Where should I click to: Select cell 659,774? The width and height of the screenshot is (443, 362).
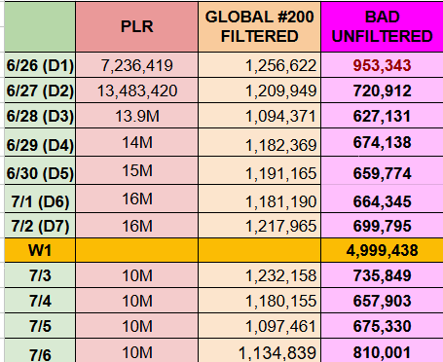(382, 170)
